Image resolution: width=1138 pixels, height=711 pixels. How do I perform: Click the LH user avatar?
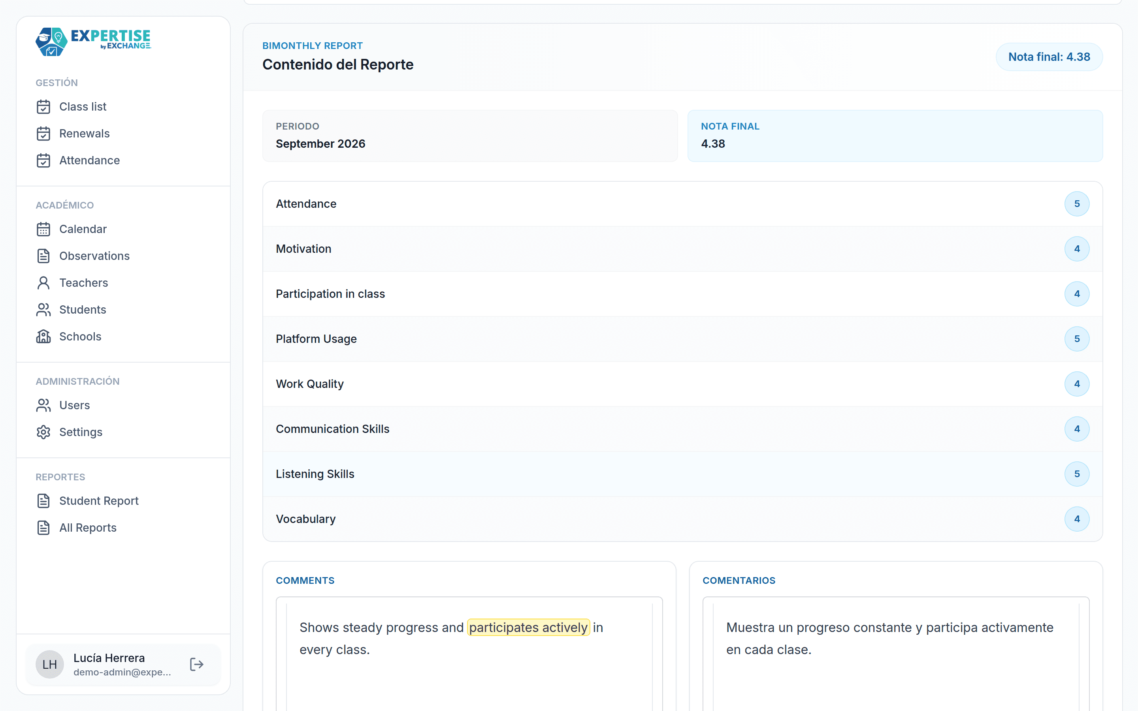tap(50, 664)
